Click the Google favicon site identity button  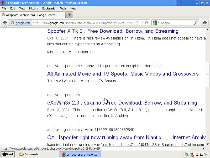20,23
